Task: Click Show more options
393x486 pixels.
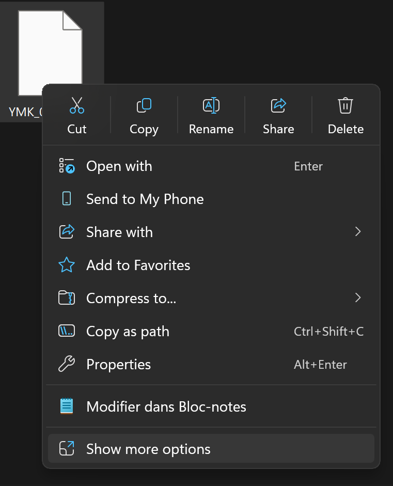Action: [x=149, y=449]
